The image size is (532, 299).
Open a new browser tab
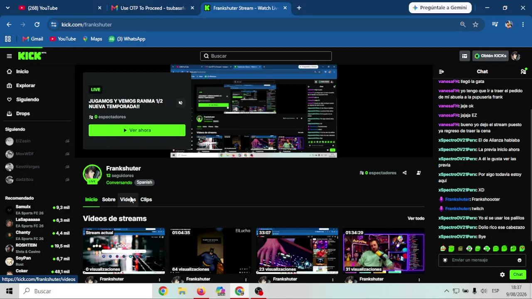pos(299,8)
